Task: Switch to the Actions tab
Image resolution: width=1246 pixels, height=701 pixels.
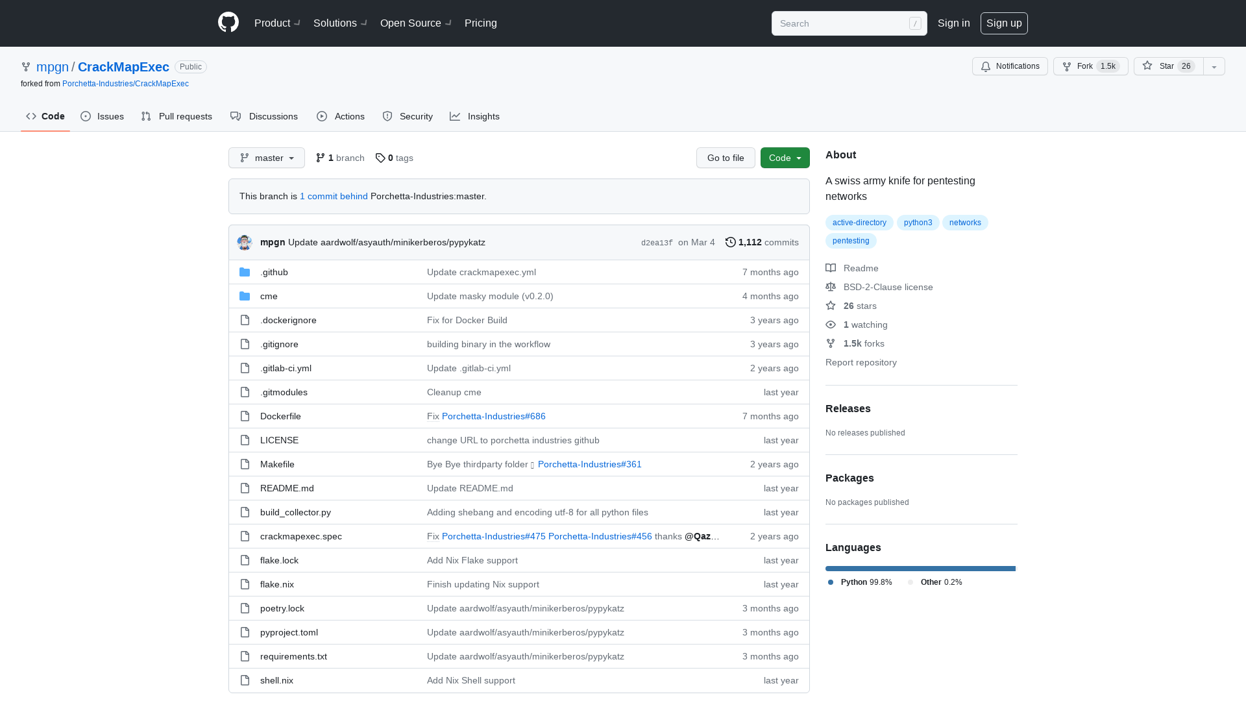Action: point(341,116)
